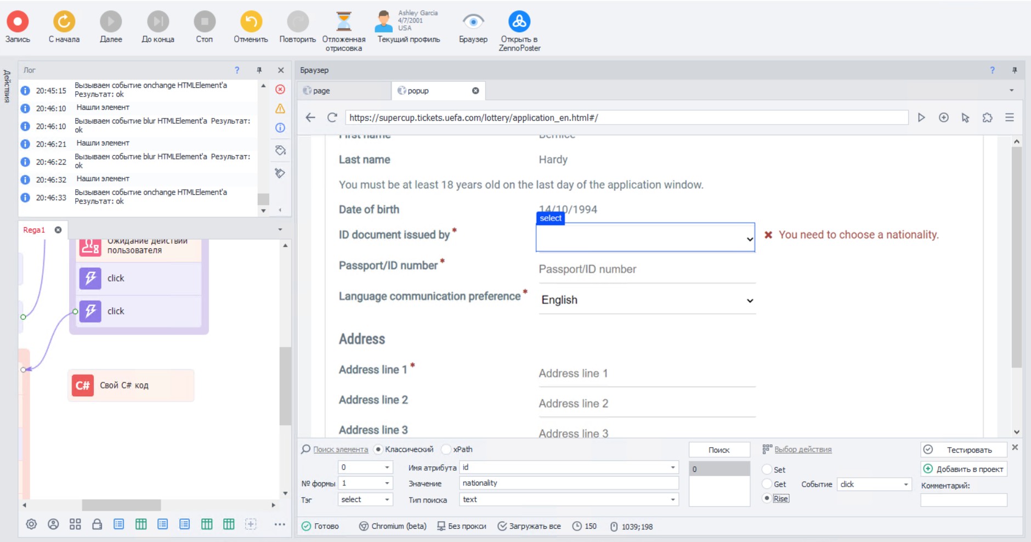Click the С начала restart icon
Viewport: 1031px width, 542px height.
(64, 22)
